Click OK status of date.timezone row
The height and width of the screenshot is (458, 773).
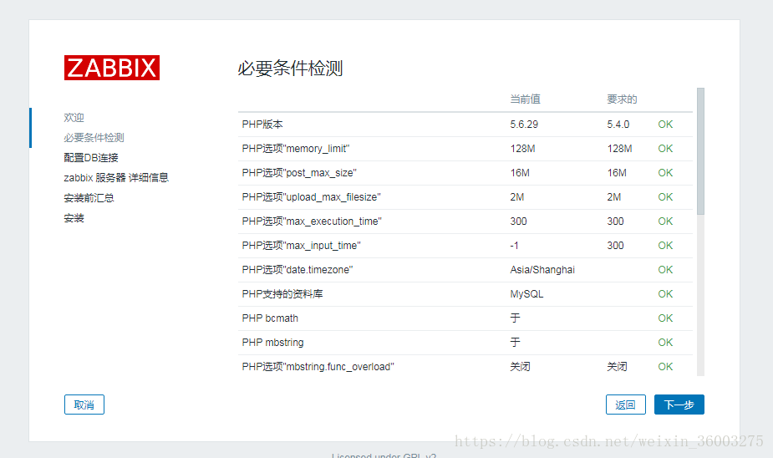pos(665,269)
